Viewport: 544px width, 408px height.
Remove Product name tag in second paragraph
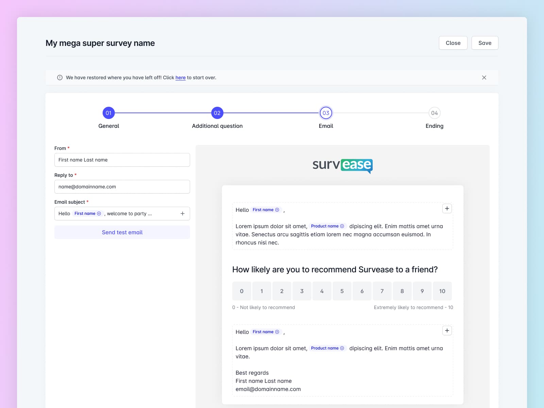[x=342, y=348]
